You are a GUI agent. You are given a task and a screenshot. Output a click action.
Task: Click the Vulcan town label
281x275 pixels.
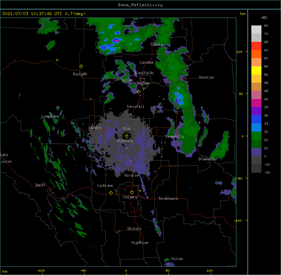pos(177,259)
